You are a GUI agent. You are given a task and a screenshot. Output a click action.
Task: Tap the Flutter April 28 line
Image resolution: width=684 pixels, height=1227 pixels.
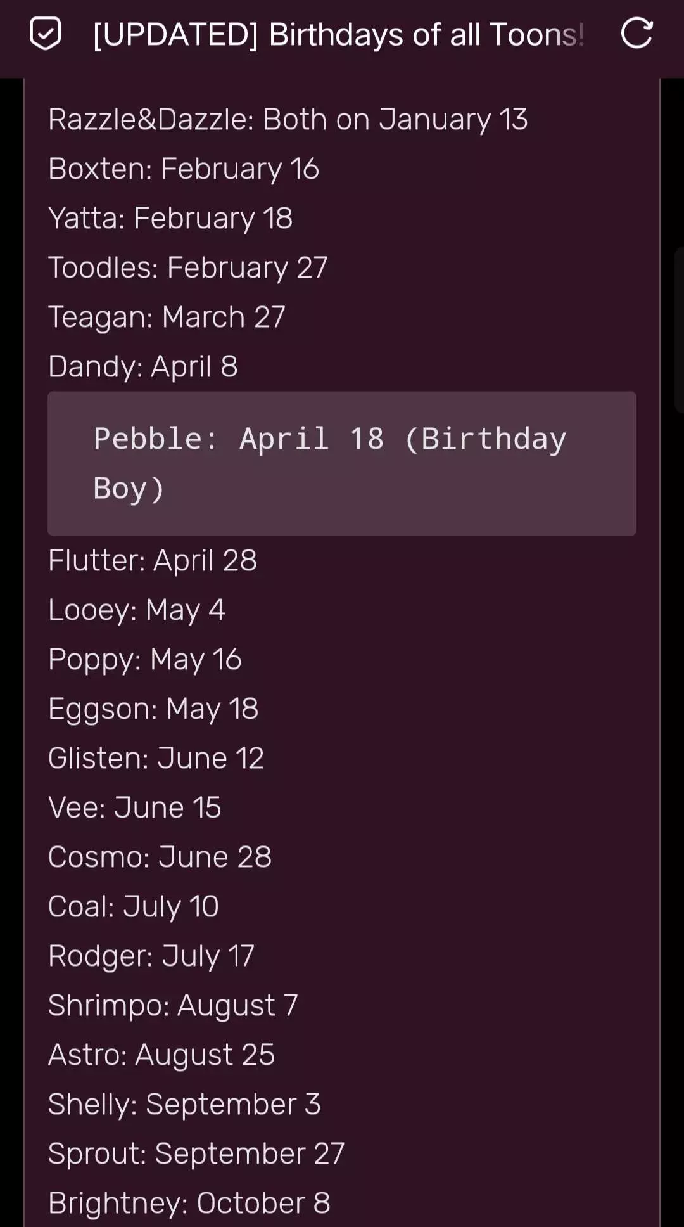[x=153, y=561]
